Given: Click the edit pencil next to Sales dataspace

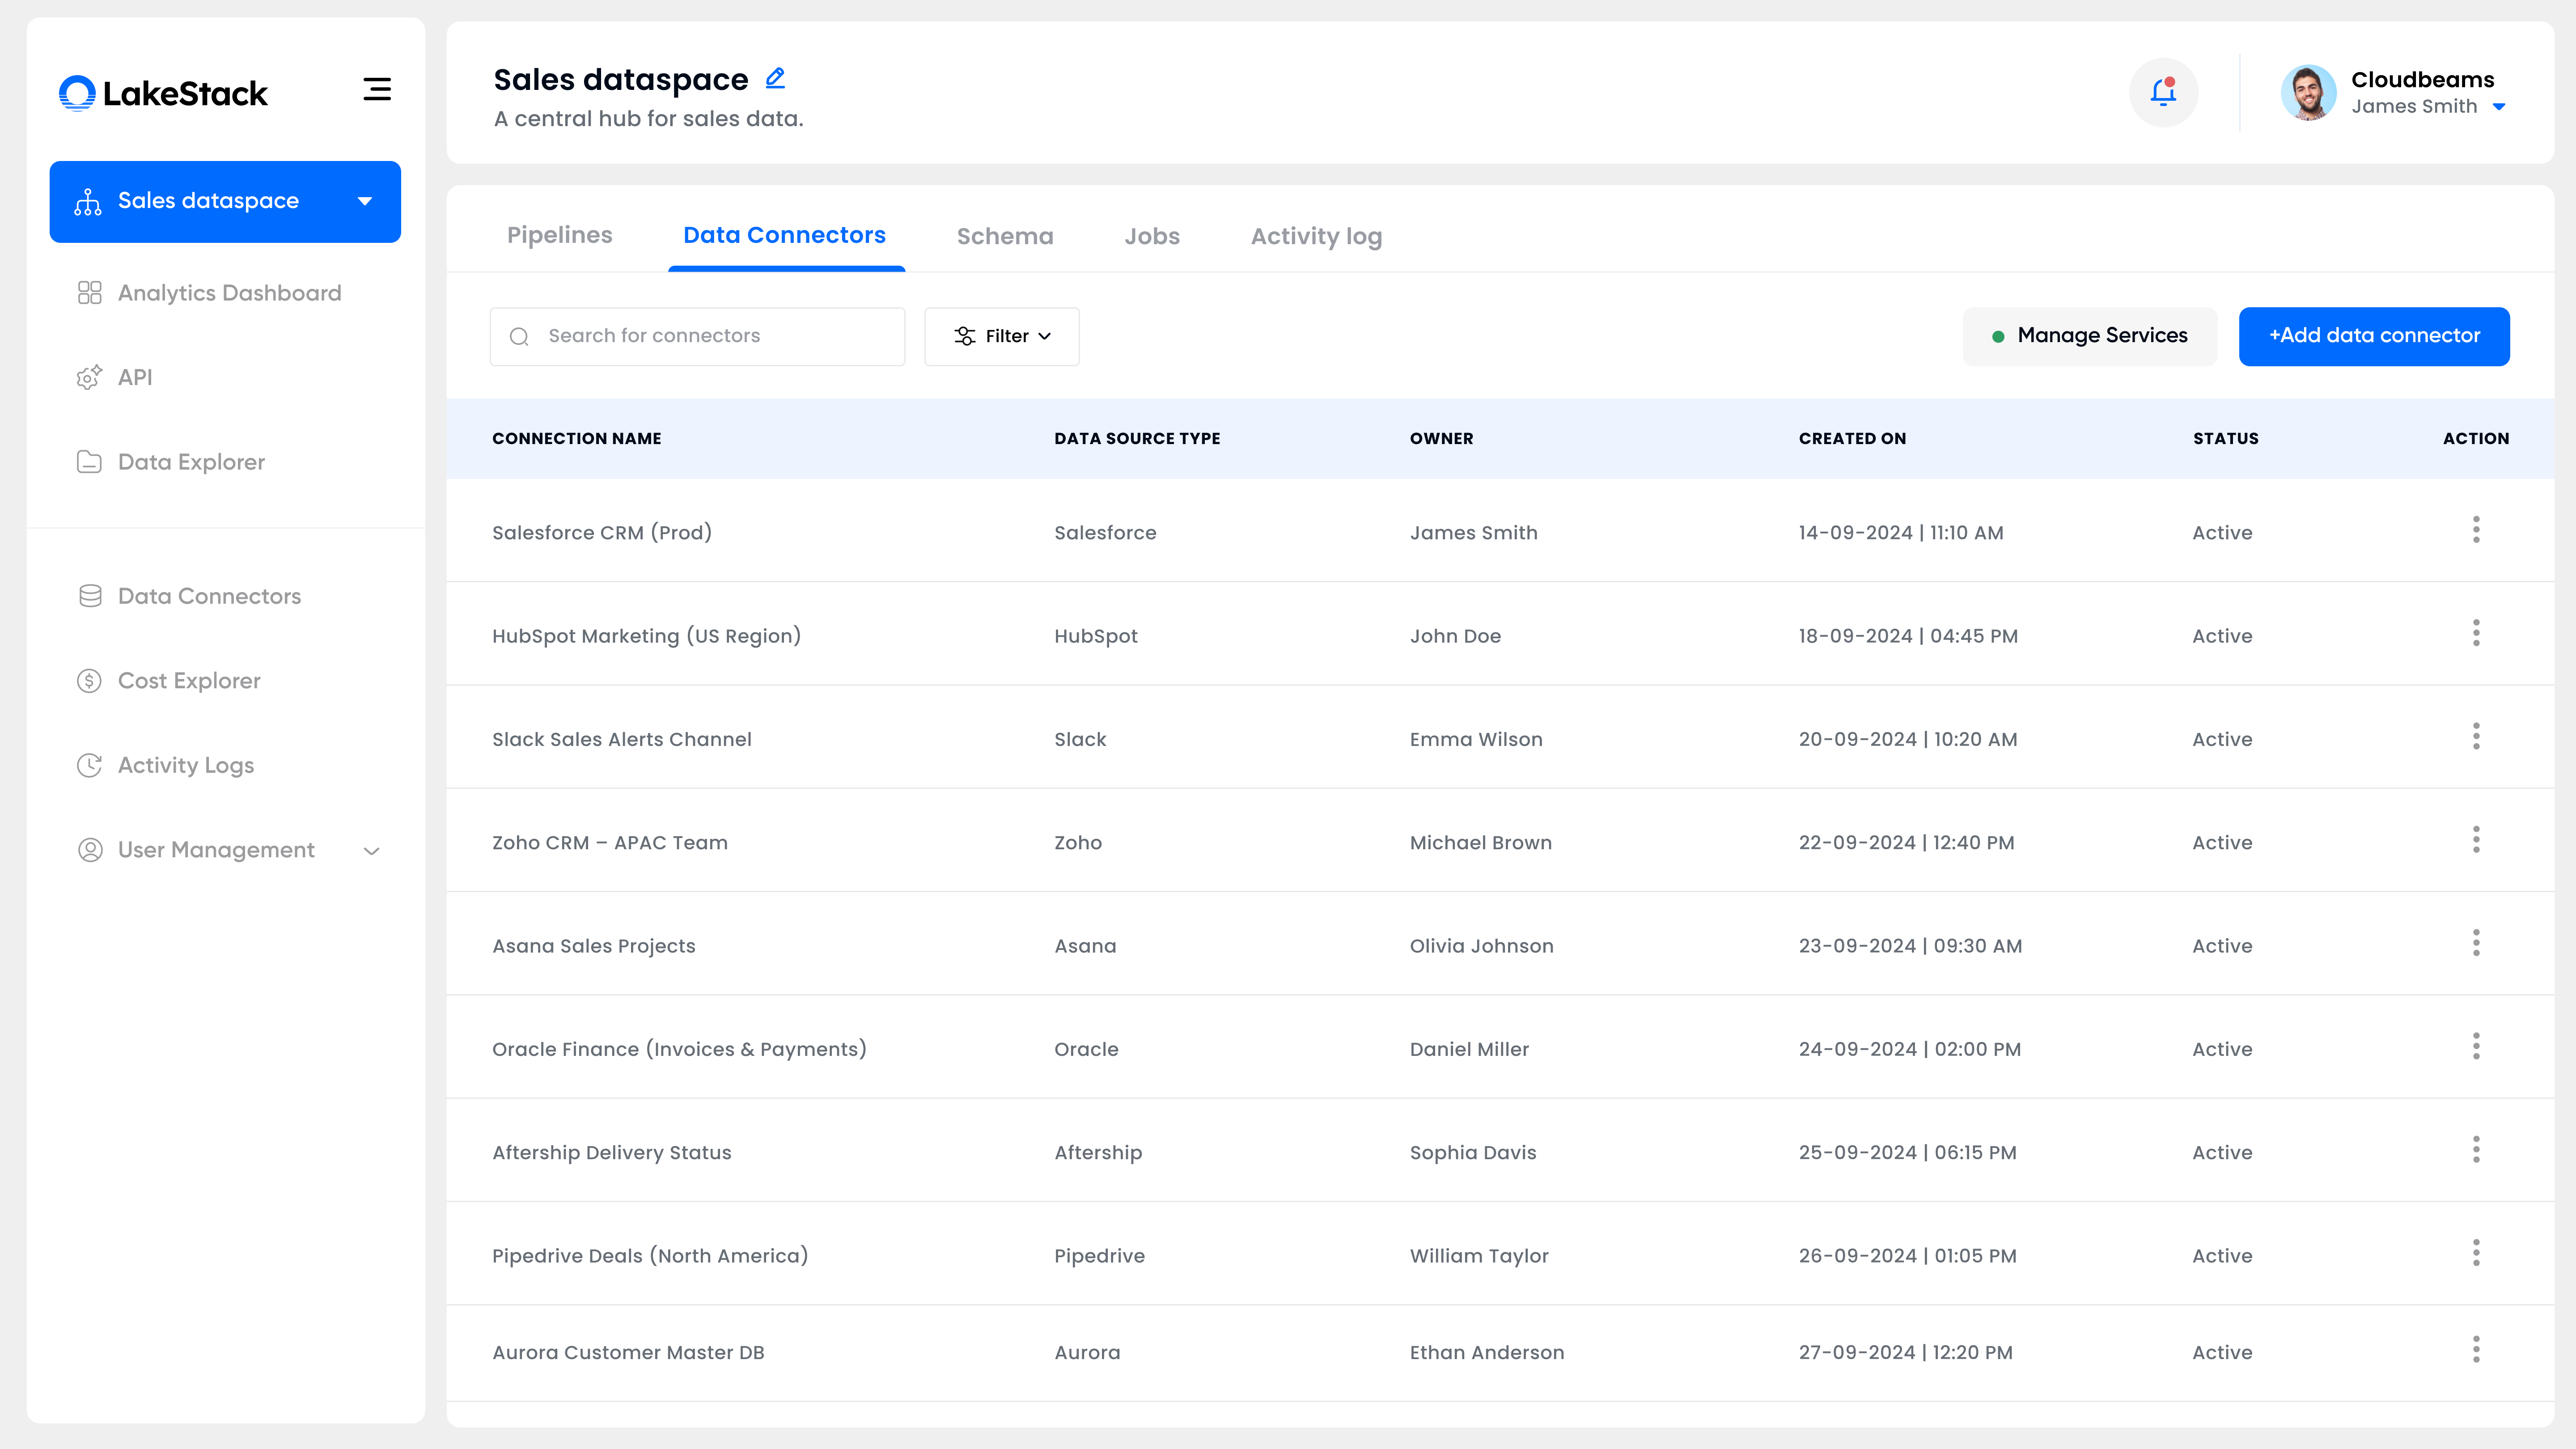Looking at the screenshot, I should [x=775, y=78].
